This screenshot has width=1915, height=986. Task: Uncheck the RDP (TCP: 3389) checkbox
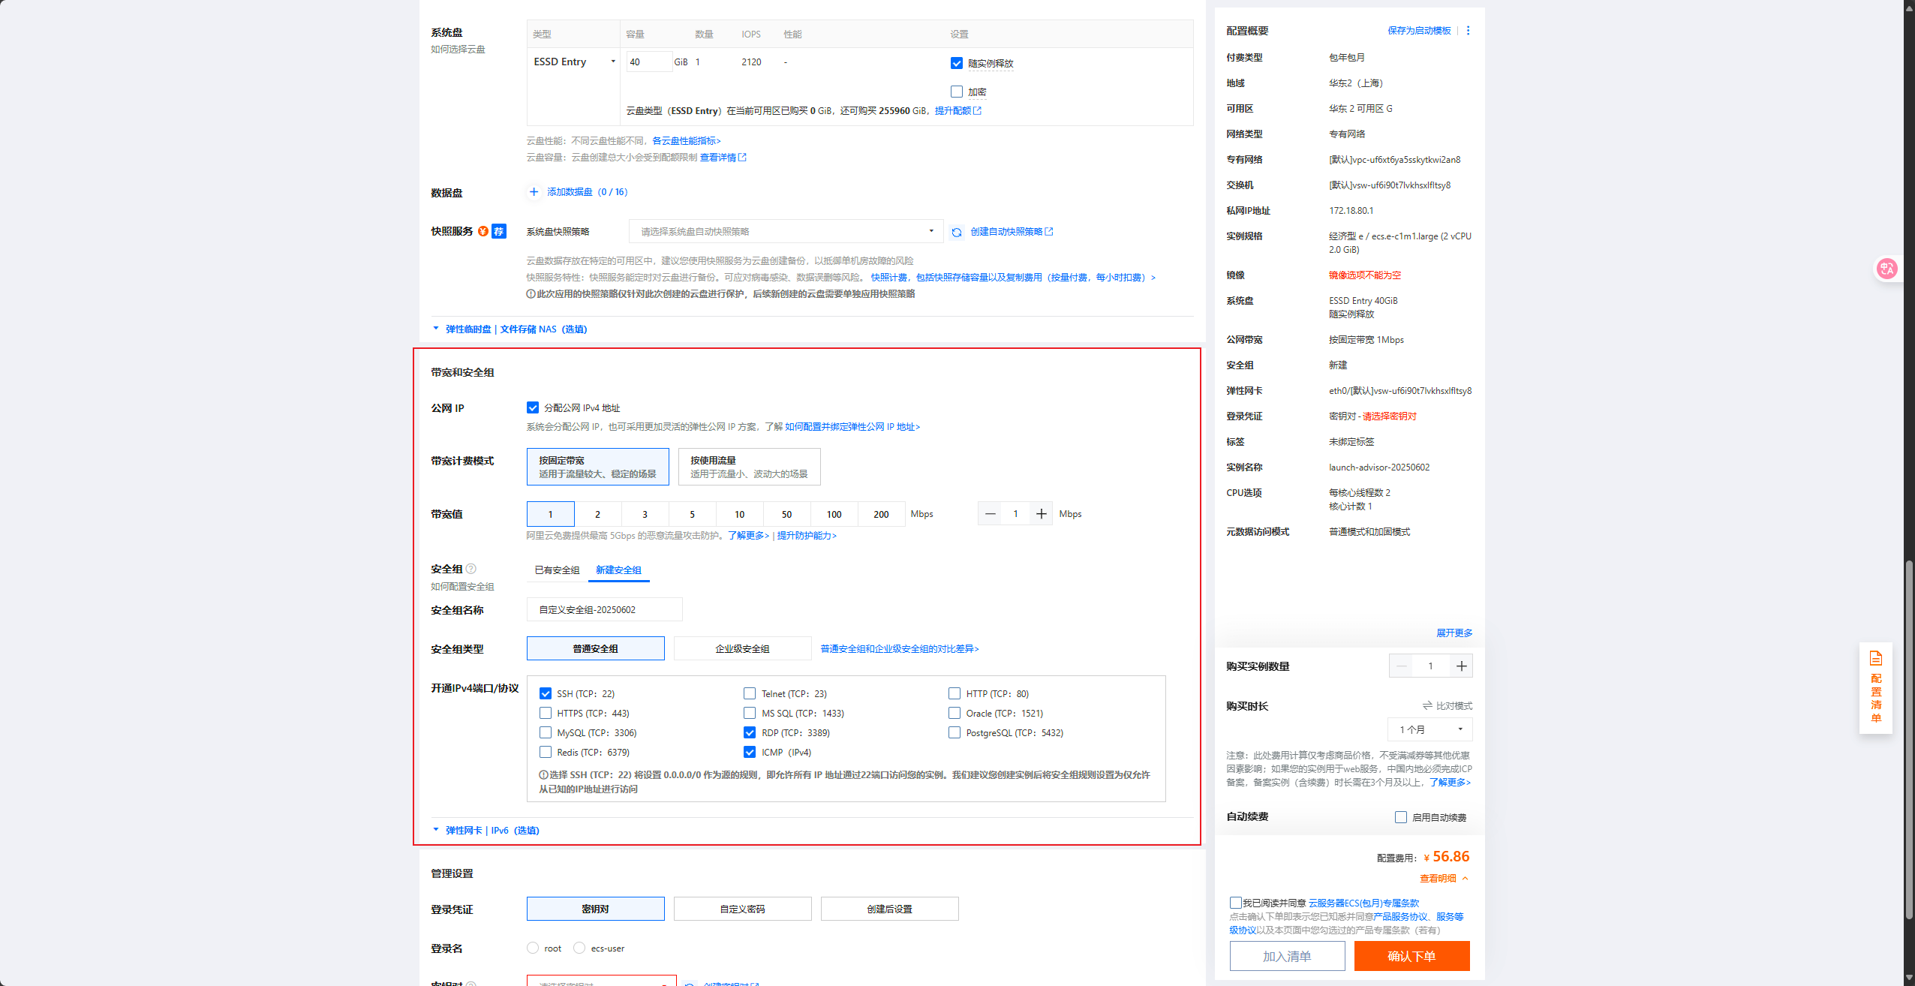(x=750, y=732)
